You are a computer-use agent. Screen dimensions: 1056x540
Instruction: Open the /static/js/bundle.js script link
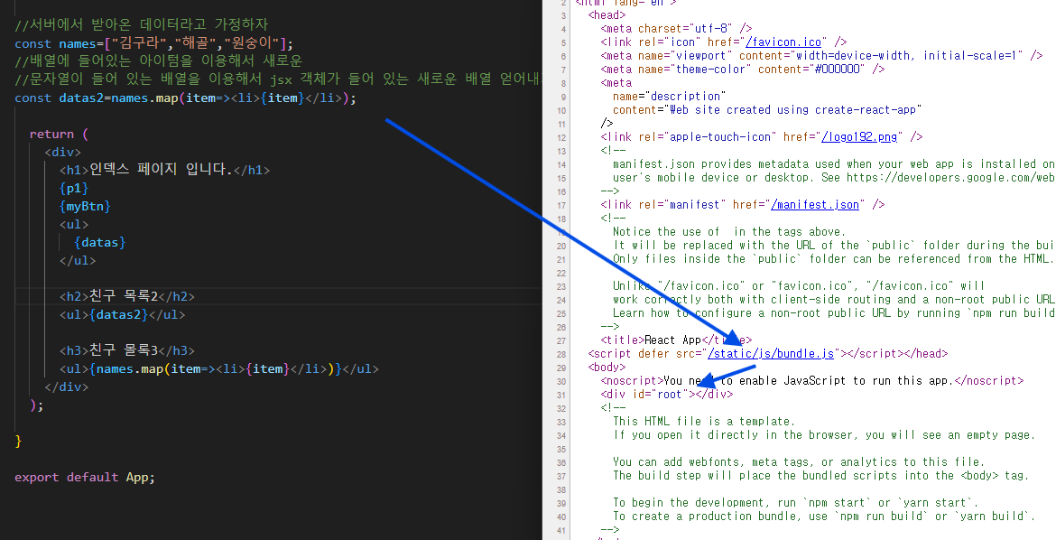(x=771, y=353)
